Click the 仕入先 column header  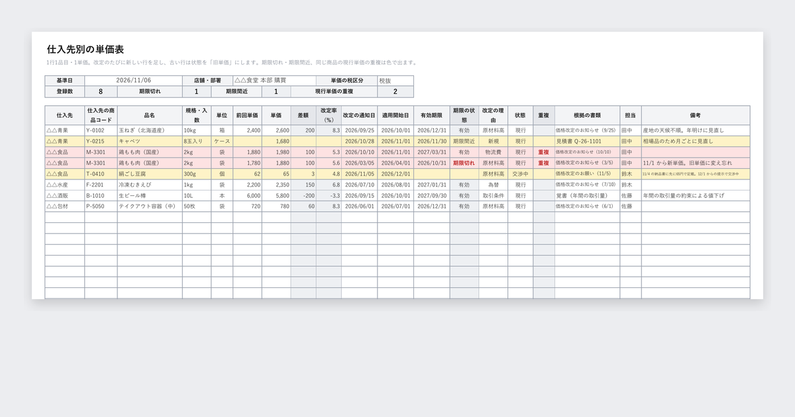point(65,115)
